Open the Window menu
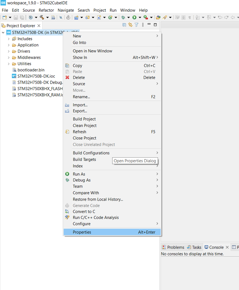239x290 pixels. [128, 10]
